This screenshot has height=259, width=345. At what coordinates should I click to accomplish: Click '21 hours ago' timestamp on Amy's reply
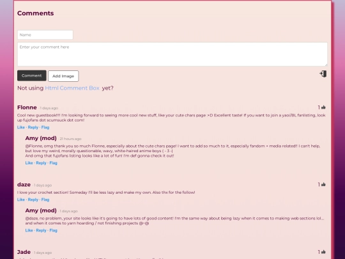tap(70, 139)
